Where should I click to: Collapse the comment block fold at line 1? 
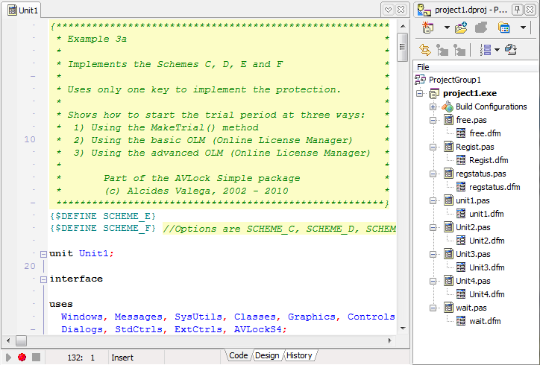pos(43,26)
